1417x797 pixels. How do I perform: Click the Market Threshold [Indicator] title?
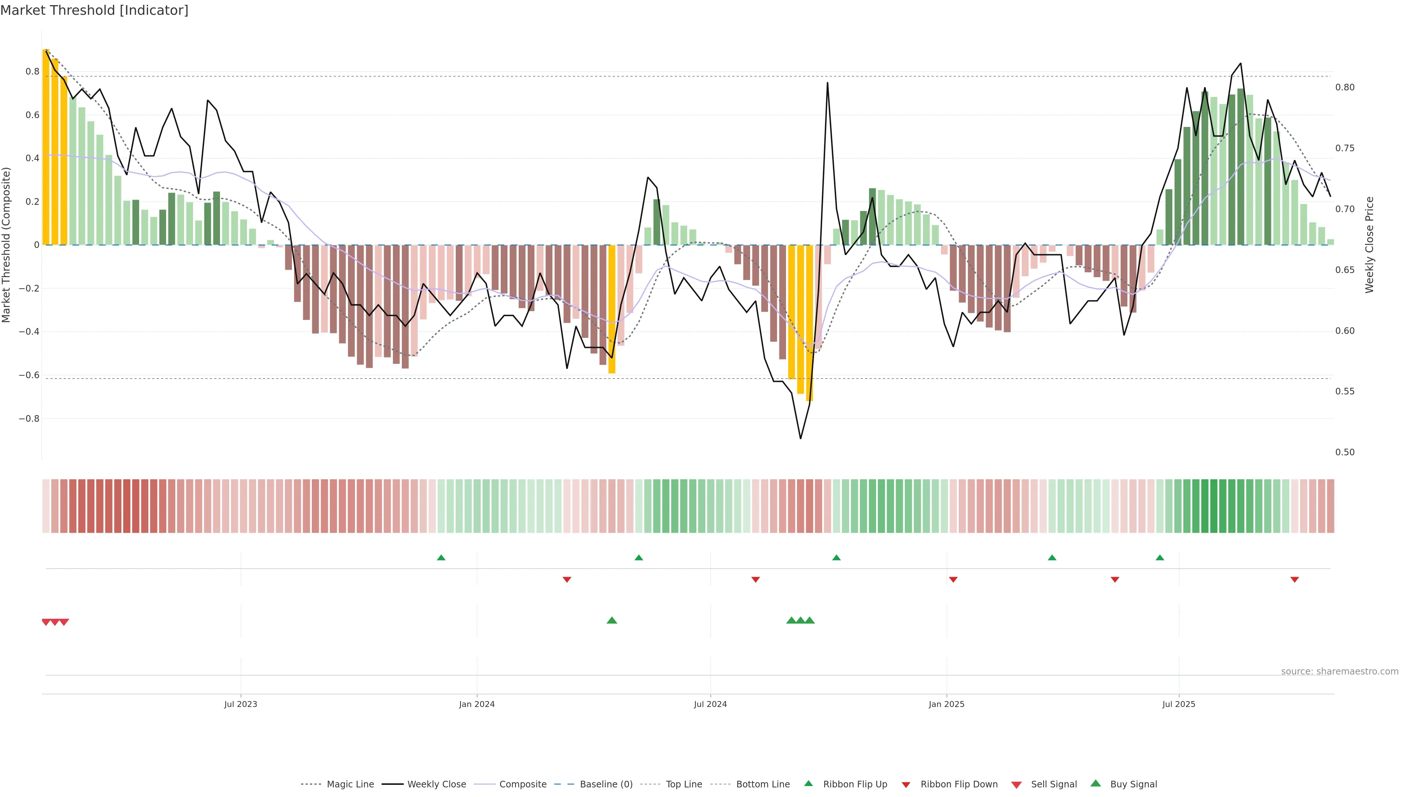[x=94, y=10]
